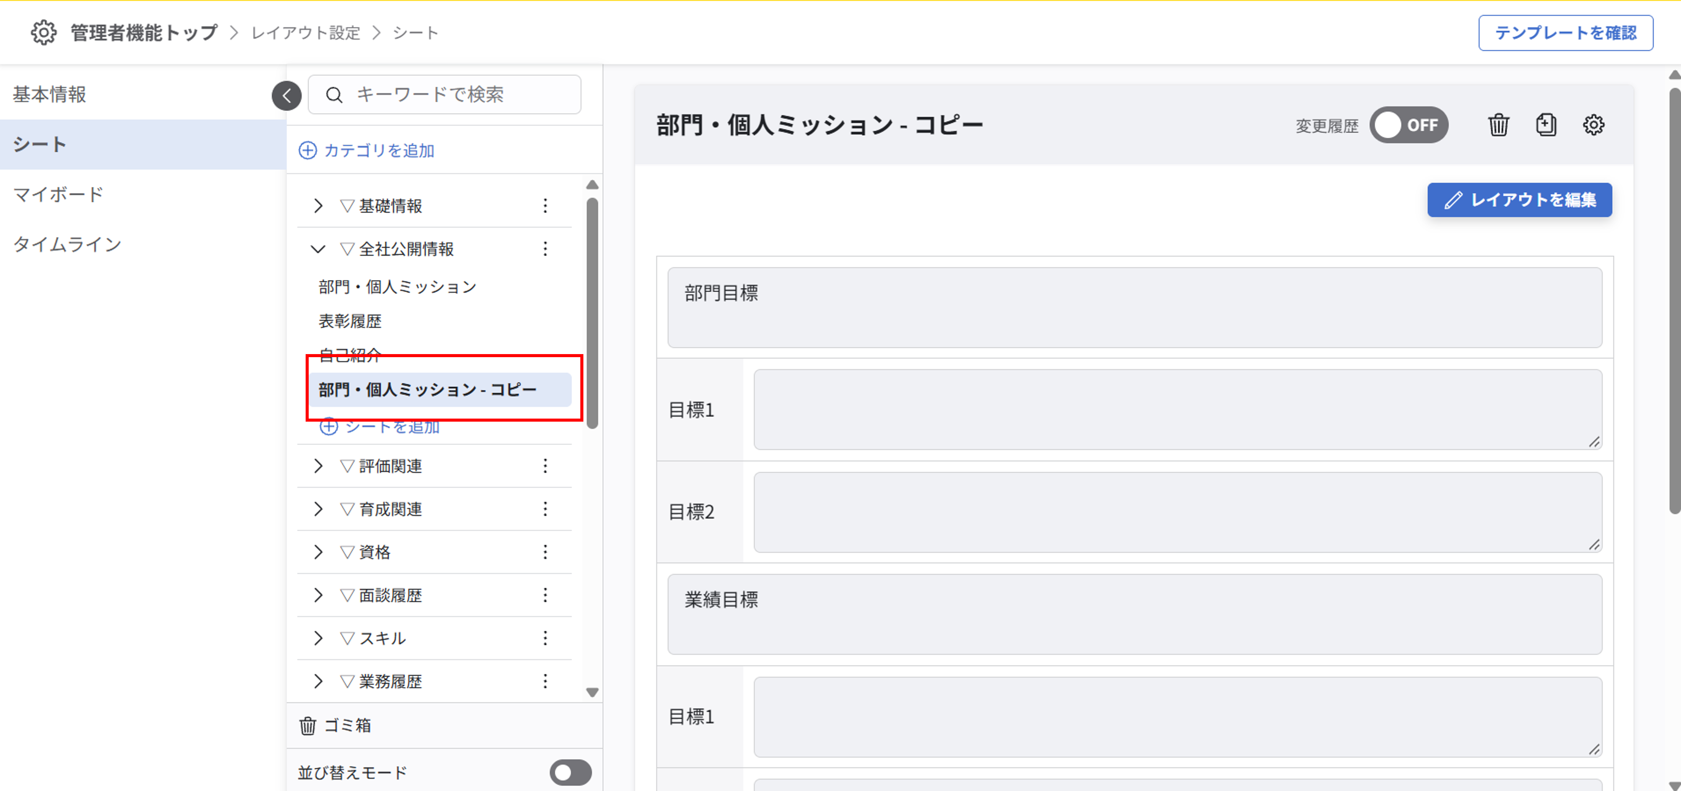1681x791 pixels.
Task: Open the three-dot menu for 育成関連
Action: pyautogui.click(x=545, y=509)
